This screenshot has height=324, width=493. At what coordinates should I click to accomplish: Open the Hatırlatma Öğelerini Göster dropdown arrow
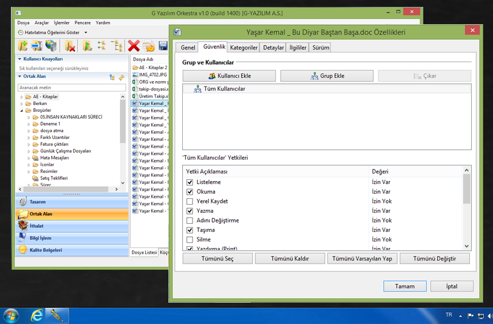tap(85, 33)
